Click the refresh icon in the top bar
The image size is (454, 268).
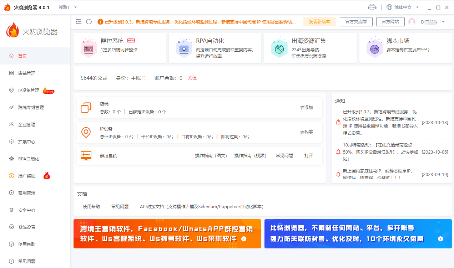(89, 22)
